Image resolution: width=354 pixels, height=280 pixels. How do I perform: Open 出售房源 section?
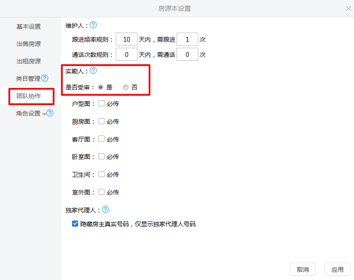tap(29, 44)
